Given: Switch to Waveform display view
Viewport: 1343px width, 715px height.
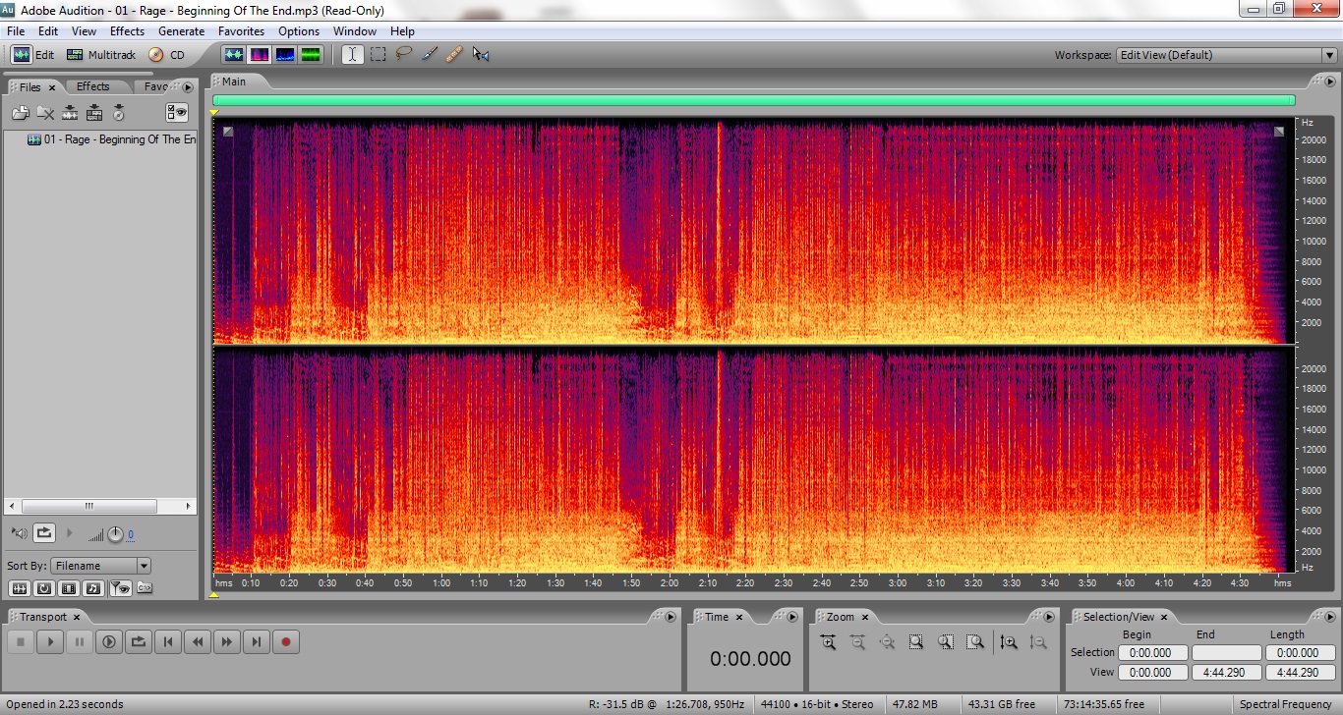Looking at the screenshot, I should coord(233,55).
